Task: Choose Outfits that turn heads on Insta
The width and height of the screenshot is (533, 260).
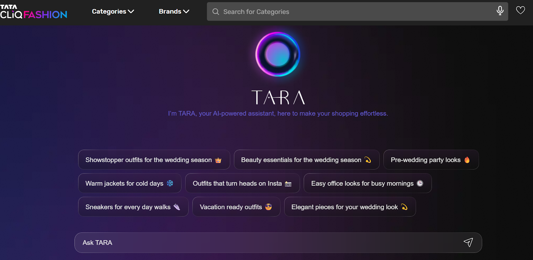Action: [x=242, y=183]
